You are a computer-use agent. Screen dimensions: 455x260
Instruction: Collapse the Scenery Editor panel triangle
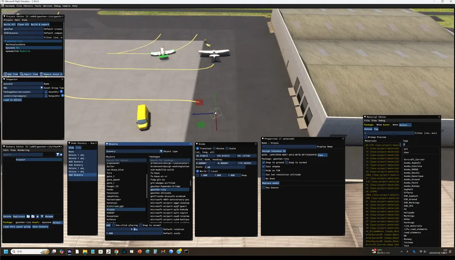4,147
